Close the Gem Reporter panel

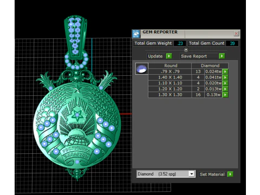pos(236,34)
